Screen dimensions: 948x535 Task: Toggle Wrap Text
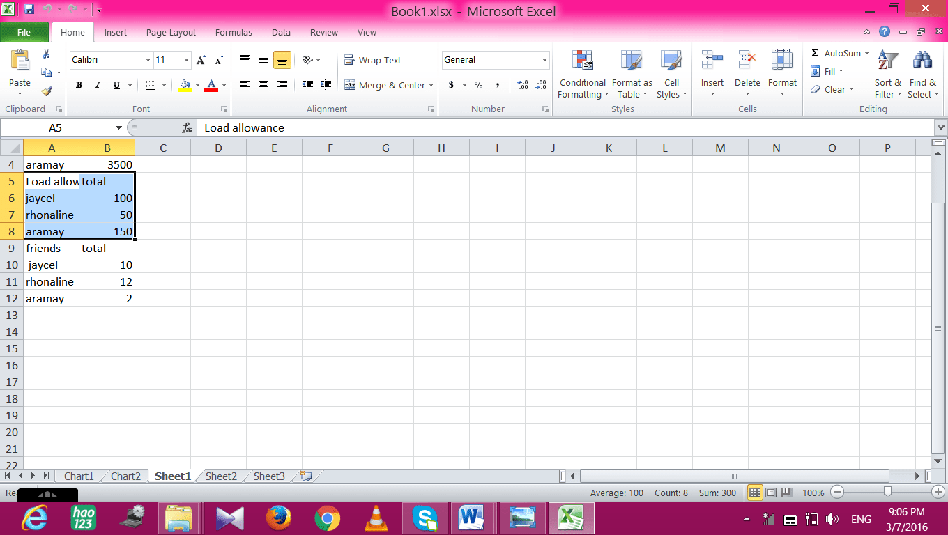click(373, 61)
